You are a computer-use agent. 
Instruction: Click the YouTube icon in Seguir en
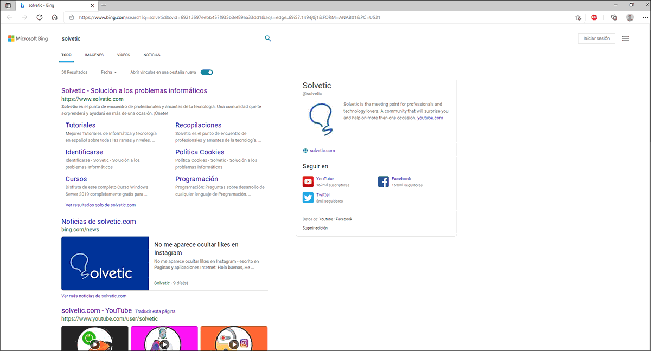coord(308,181)
